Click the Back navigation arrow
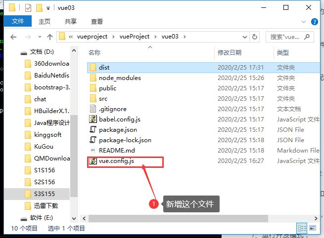 13,37
